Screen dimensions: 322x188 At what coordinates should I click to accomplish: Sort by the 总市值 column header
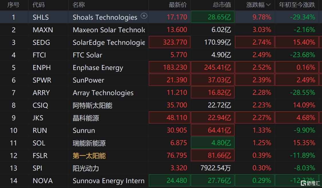(x=222, y=5)
